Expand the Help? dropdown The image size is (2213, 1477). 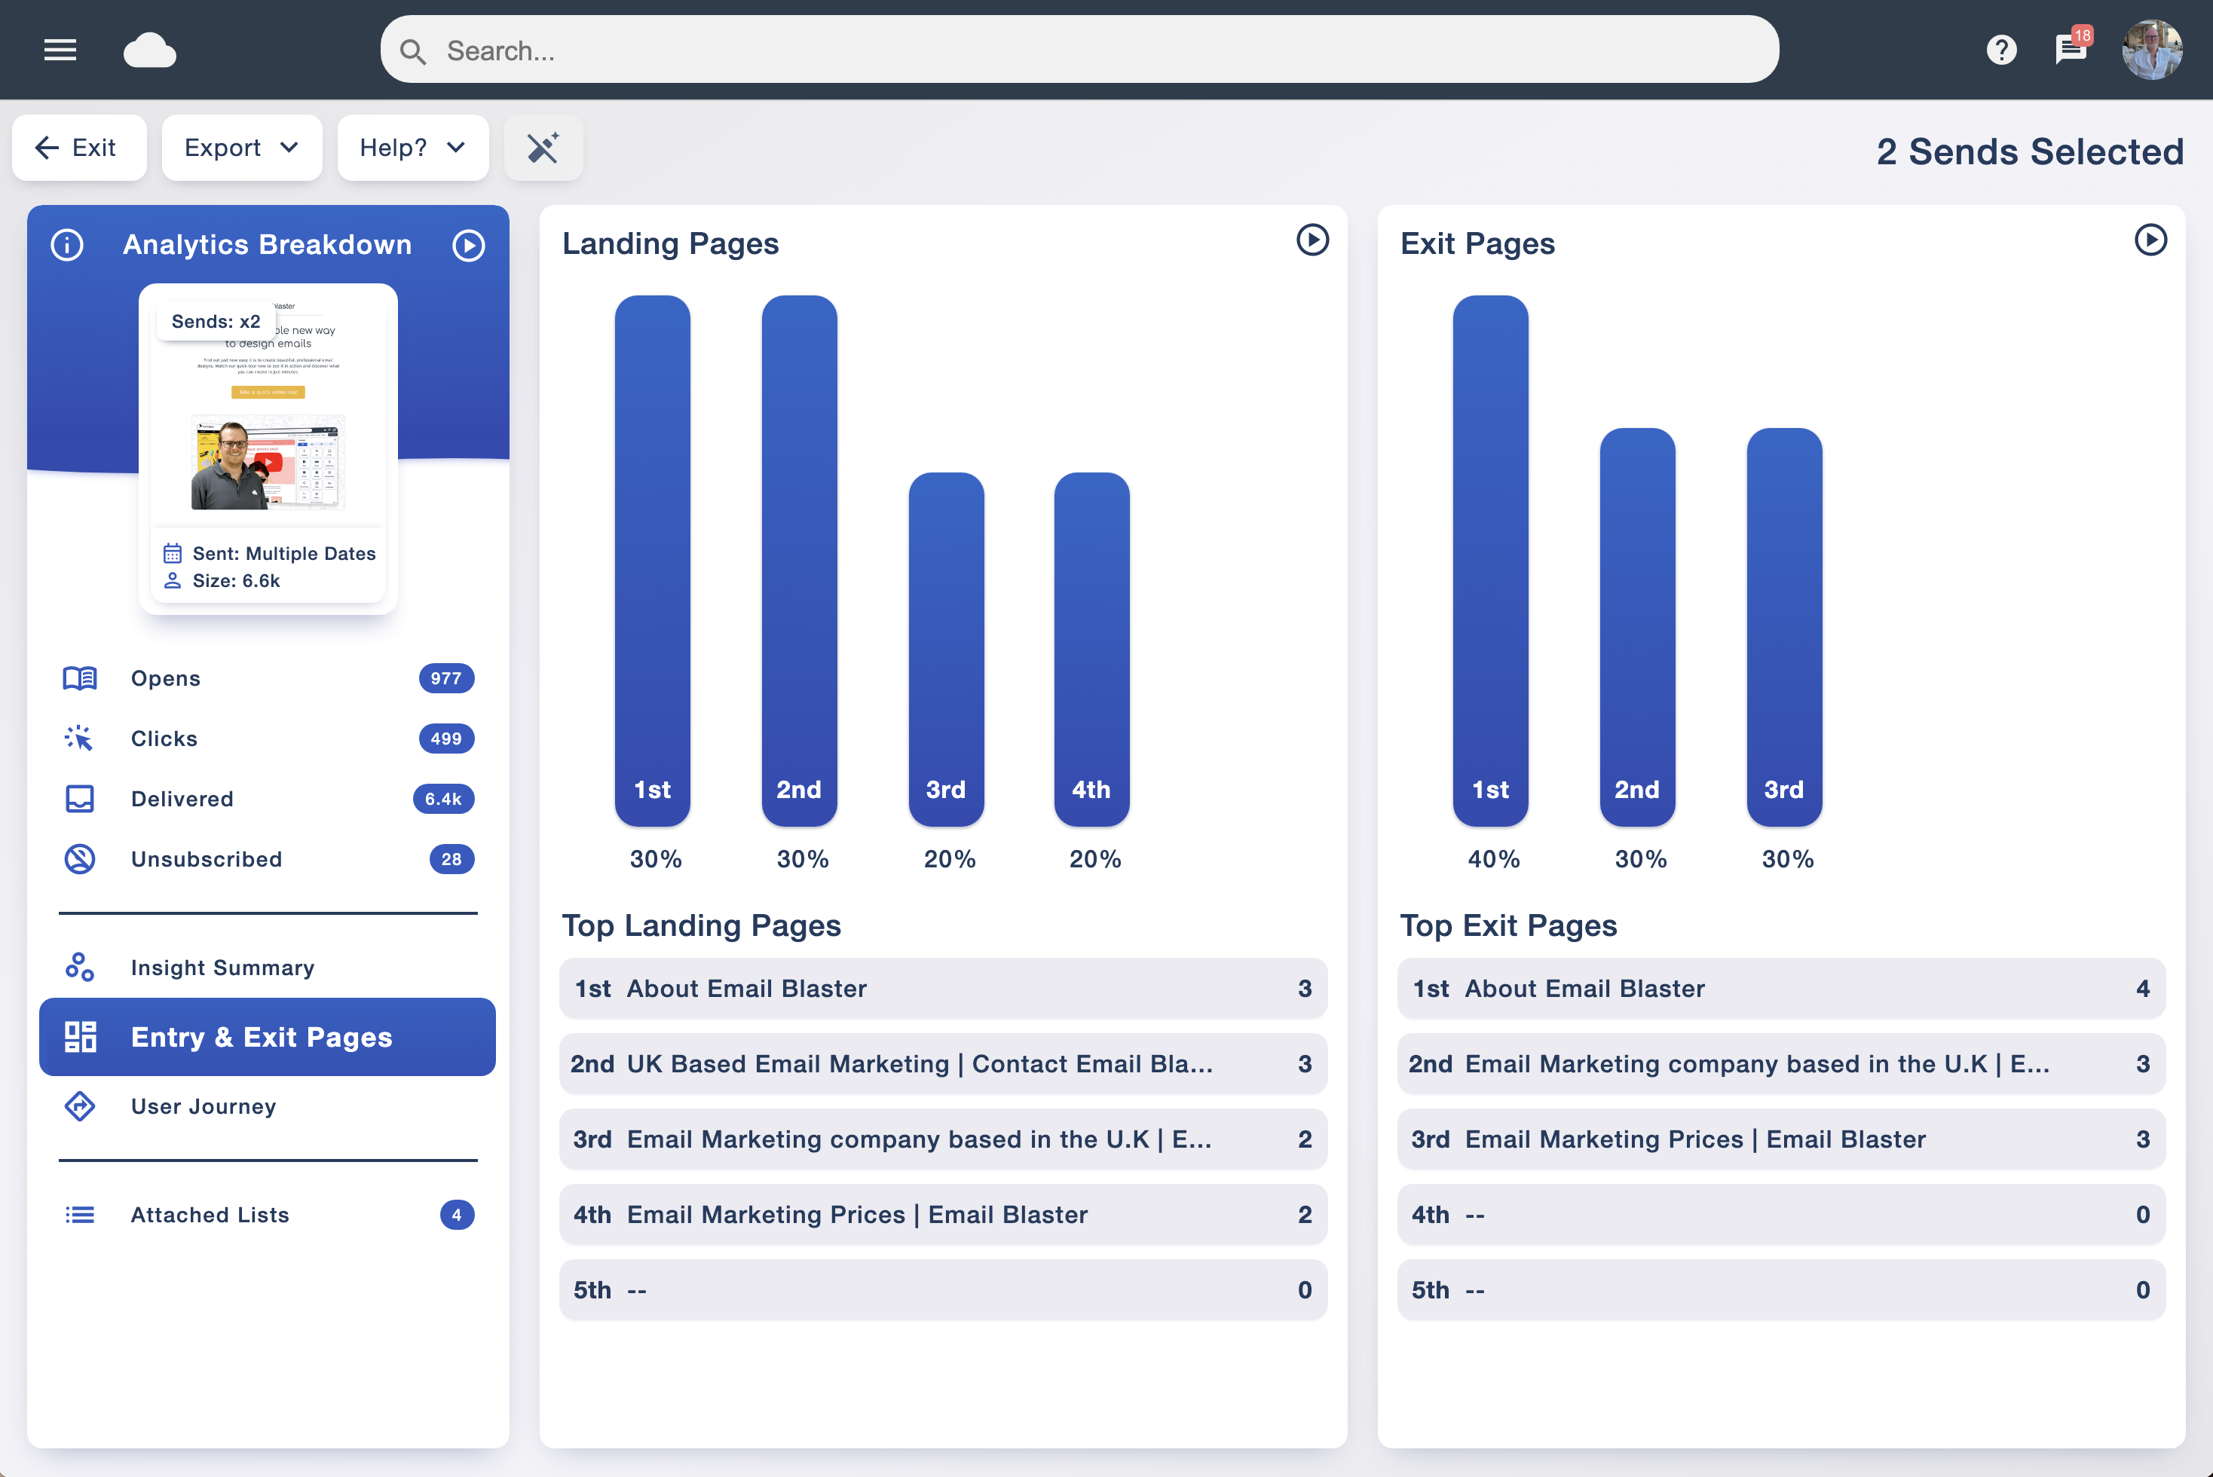pyautogui.click(x=412, y=148)
